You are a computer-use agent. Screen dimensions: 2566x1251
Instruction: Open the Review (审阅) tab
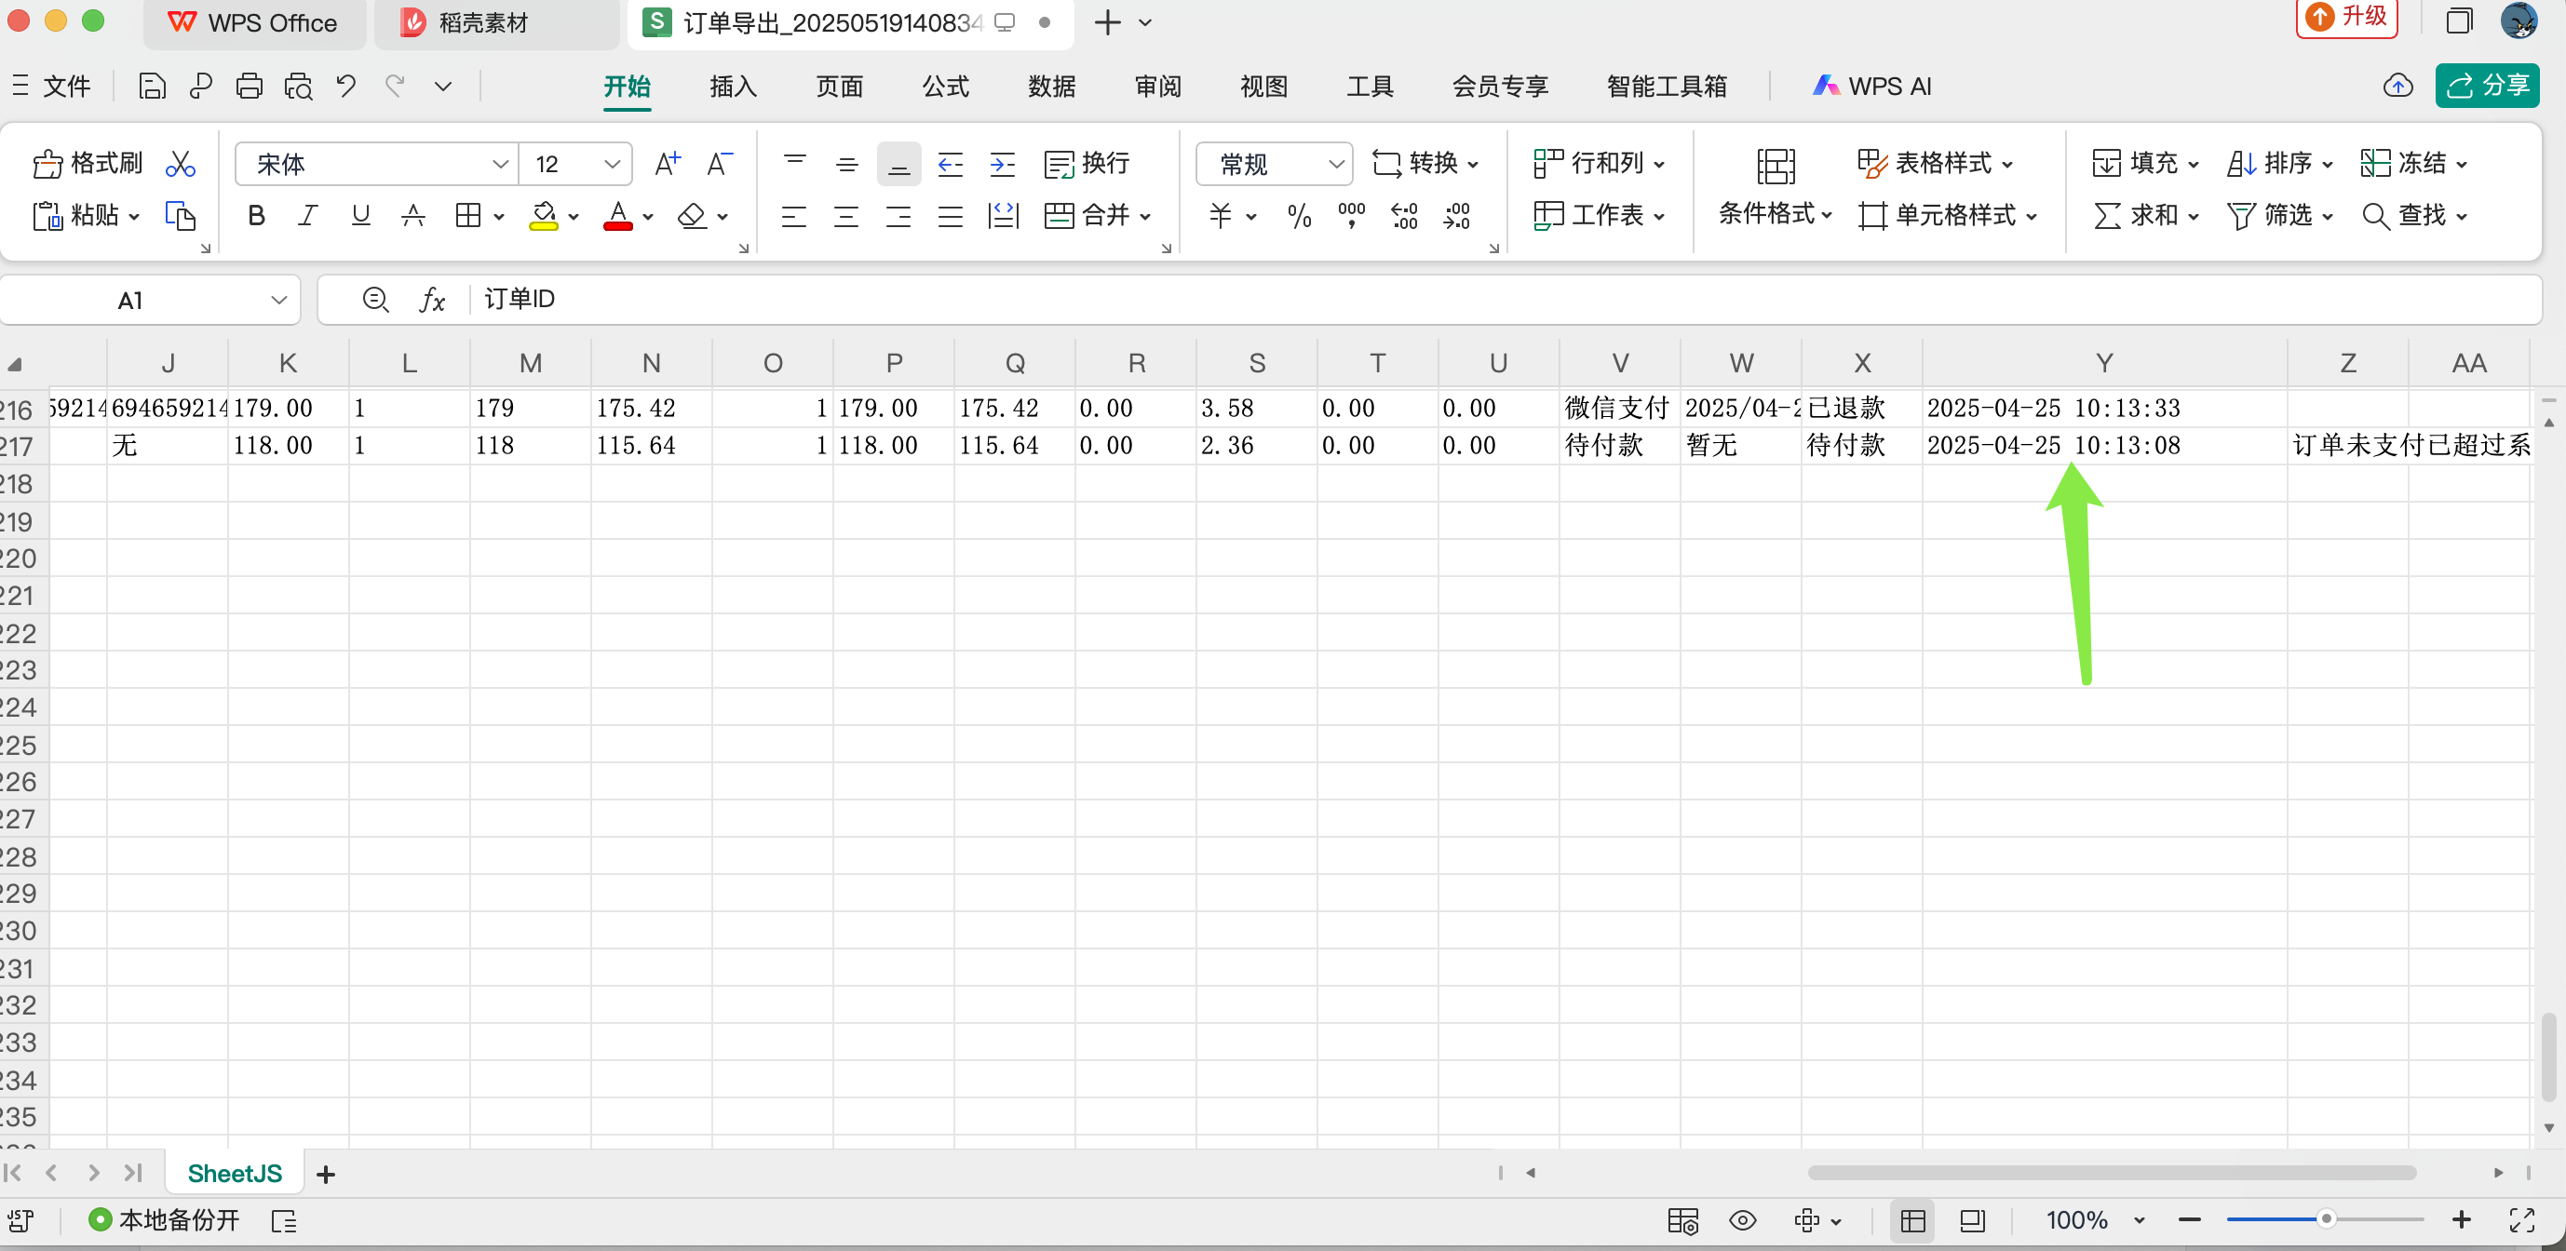1157,87
